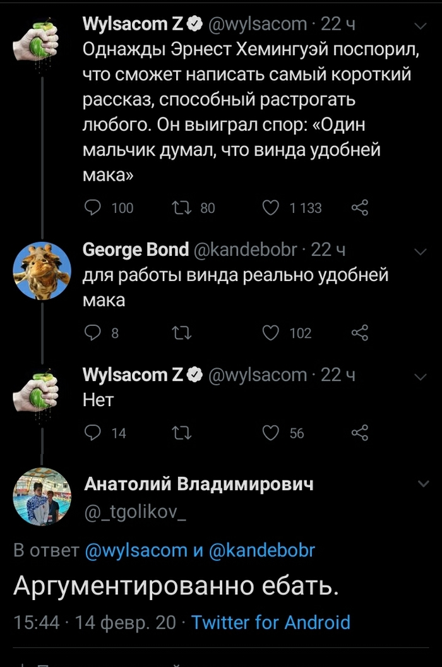
Task: Retweet George Bond's tweet
Action: (181, 333)
